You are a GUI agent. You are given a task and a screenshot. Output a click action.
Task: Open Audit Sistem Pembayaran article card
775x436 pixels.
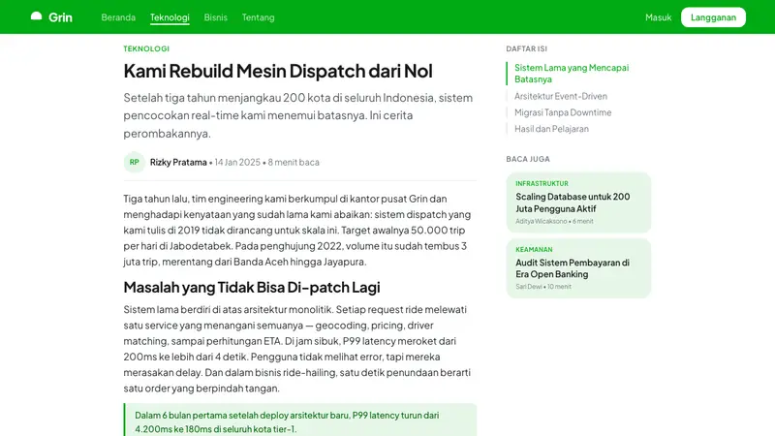(x=578, y=268)
